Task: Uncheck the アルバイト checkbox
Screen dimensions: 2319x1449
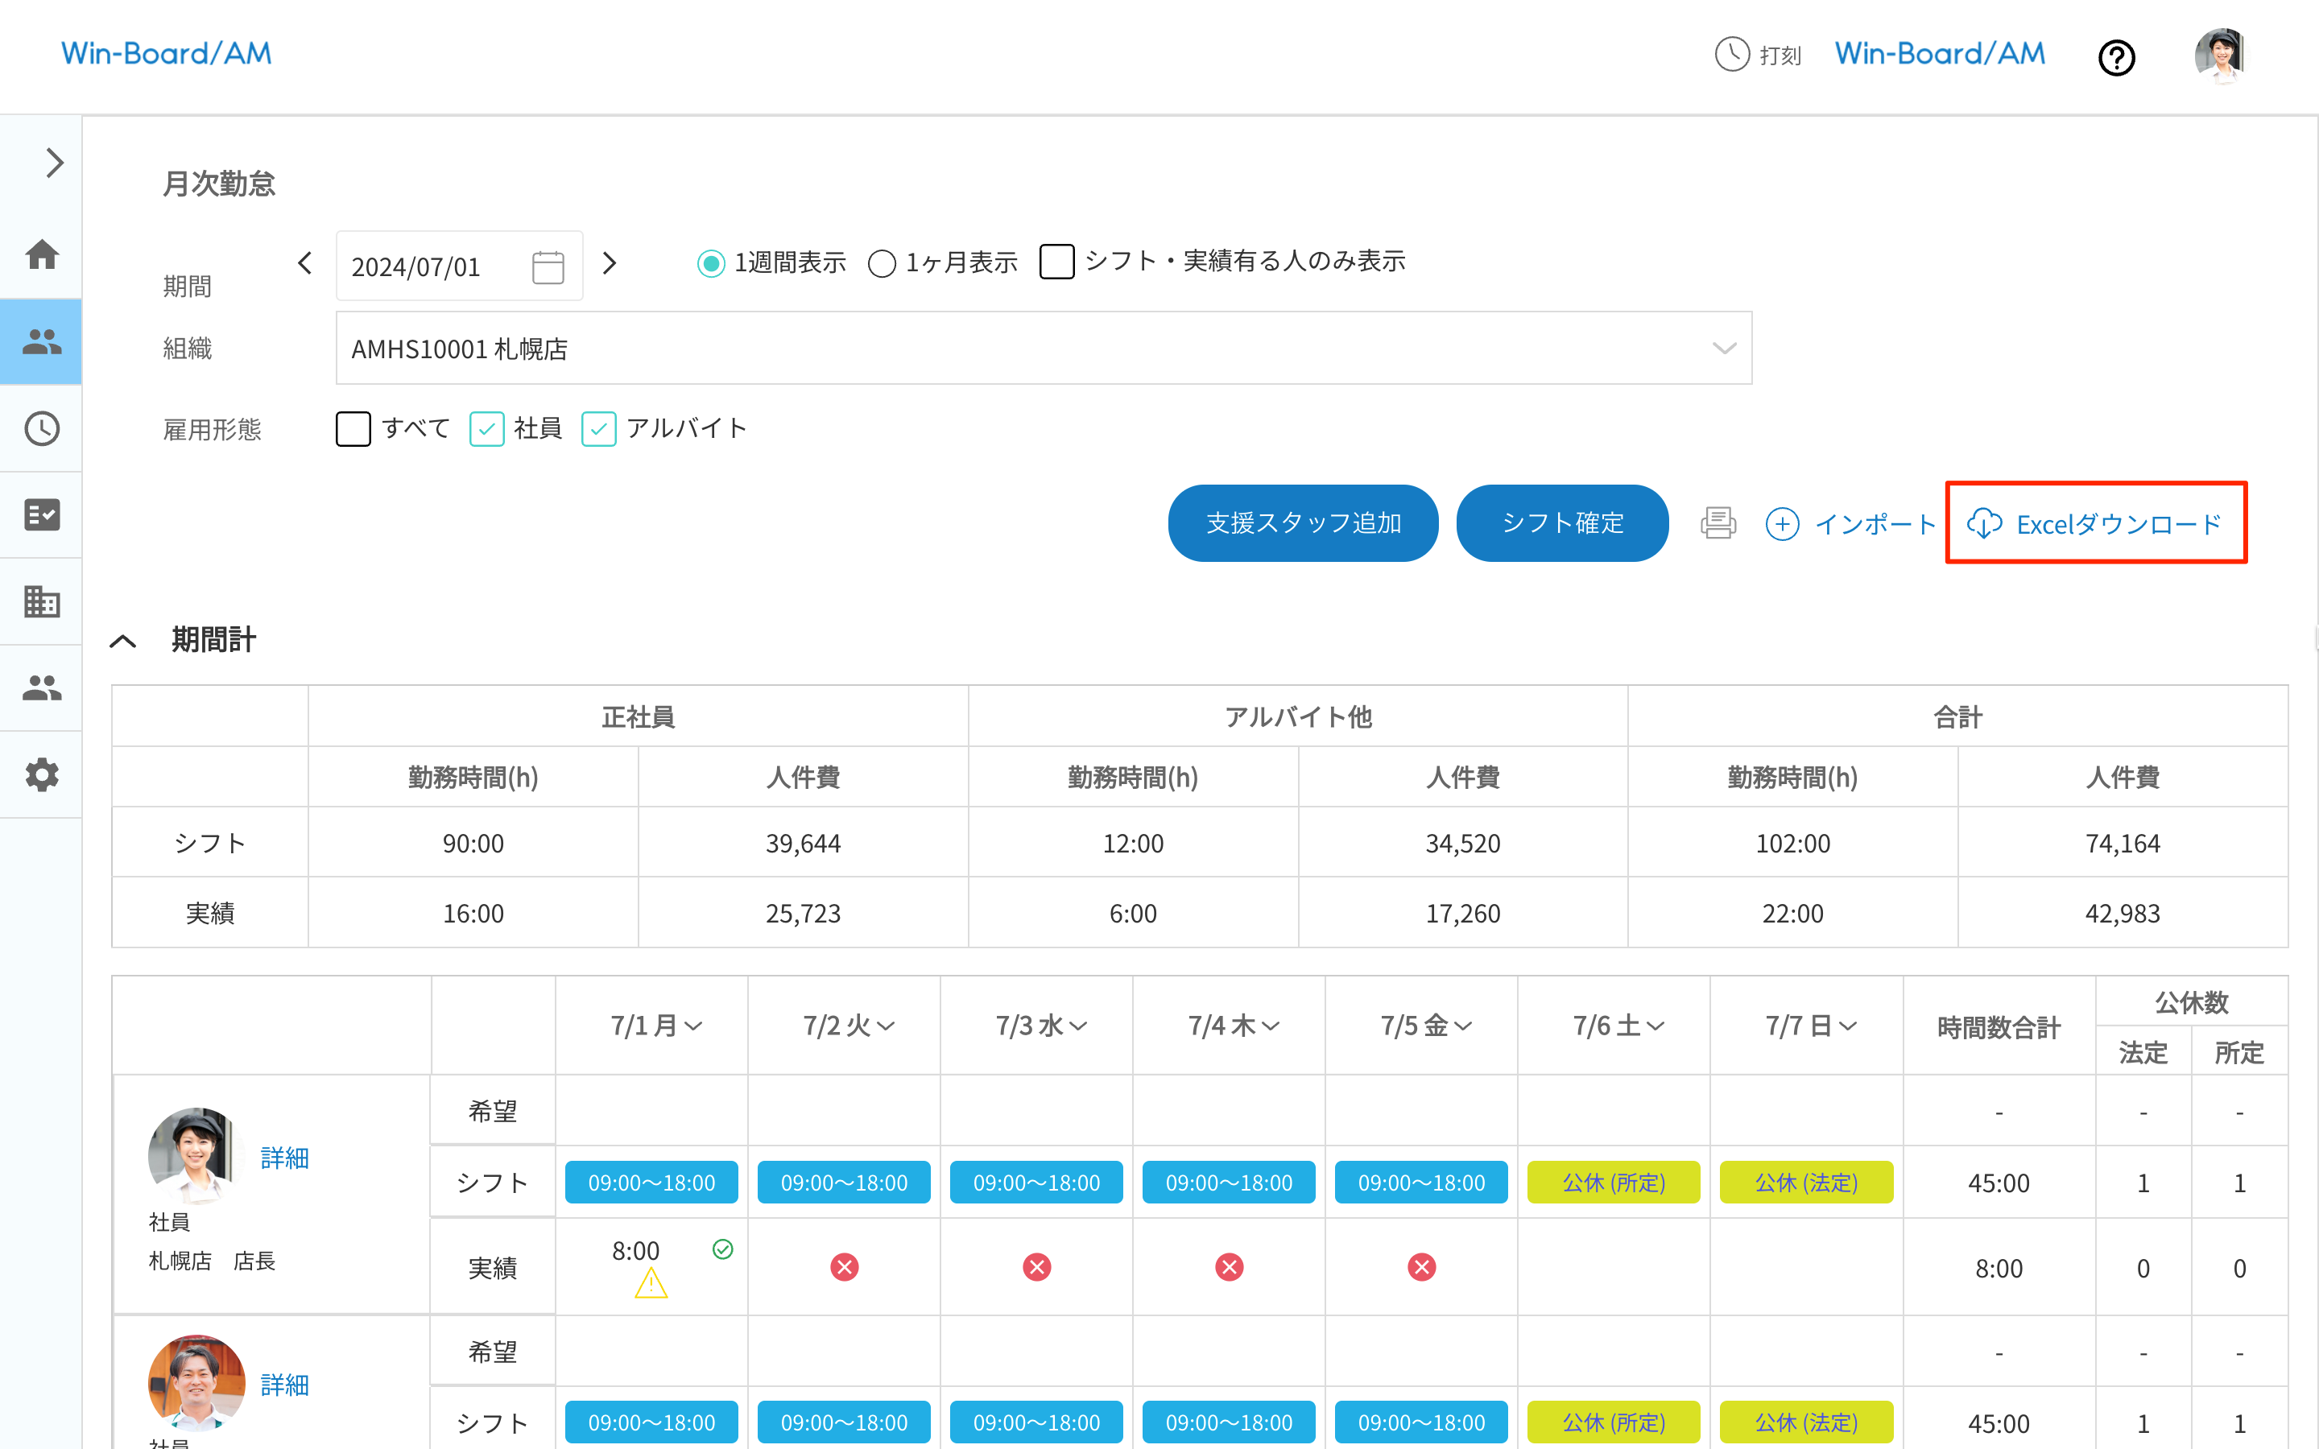Action: [x=599, y=428]
